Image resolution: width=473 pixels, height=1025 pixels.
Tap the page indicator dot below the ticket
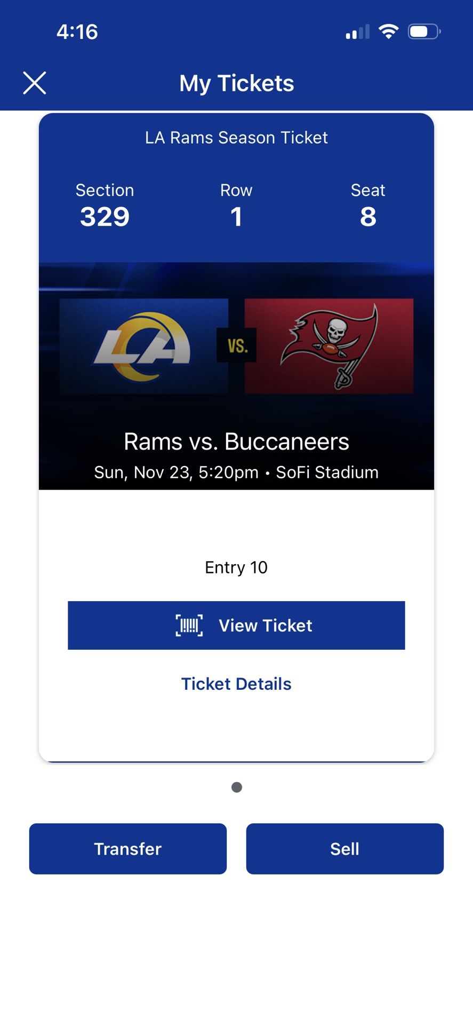pyautogui.click(x=236, y=787)
